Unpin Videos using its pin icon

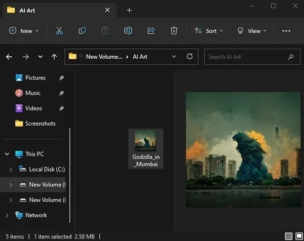pyautogui.click(x=61, y=108)
